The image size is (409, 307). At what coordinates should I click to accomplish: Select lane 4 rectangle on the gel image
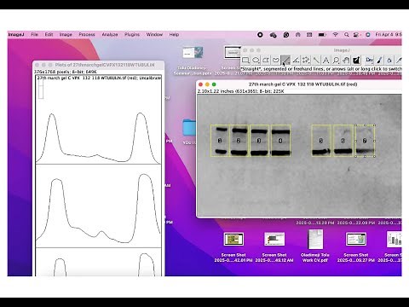point(280,141)
